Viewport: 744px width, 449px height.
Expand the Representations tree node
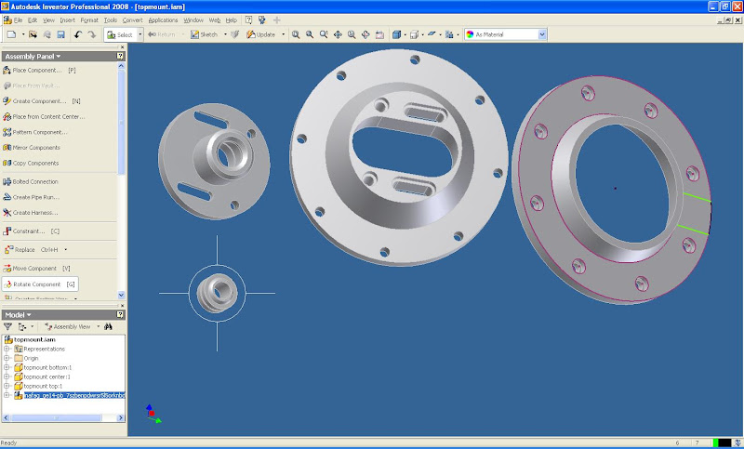pyautogui.click(x=7, y=349)
